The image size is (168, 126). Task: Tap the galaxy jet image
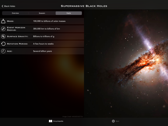click(126, 63)
